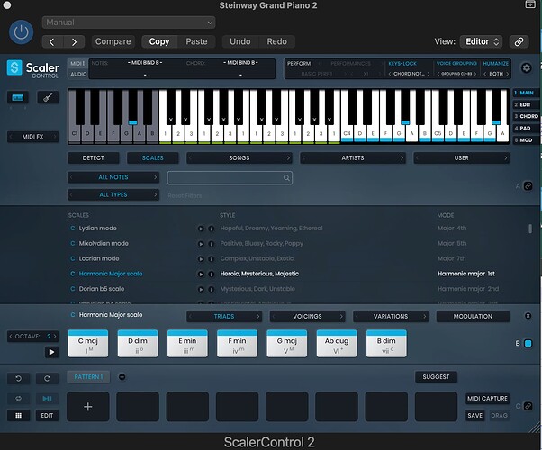Close the Harmonic Major scale chord panel

click(x=528, y=316)
